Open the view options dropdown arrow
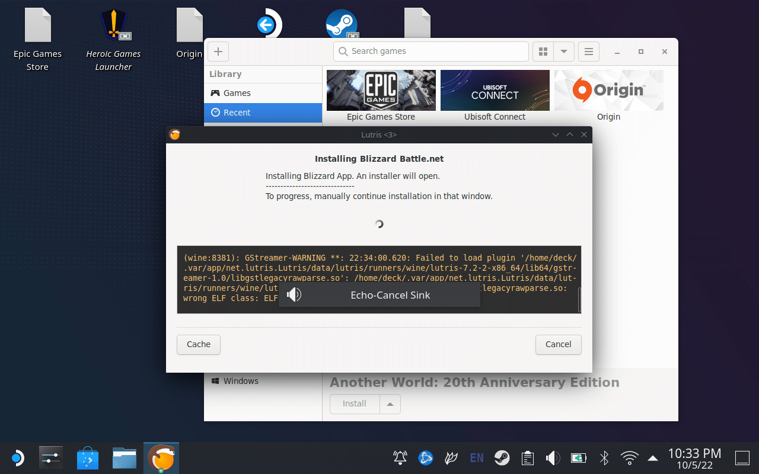Image resolution: width=759 pixels, height=474 pixels. (564, 52)
